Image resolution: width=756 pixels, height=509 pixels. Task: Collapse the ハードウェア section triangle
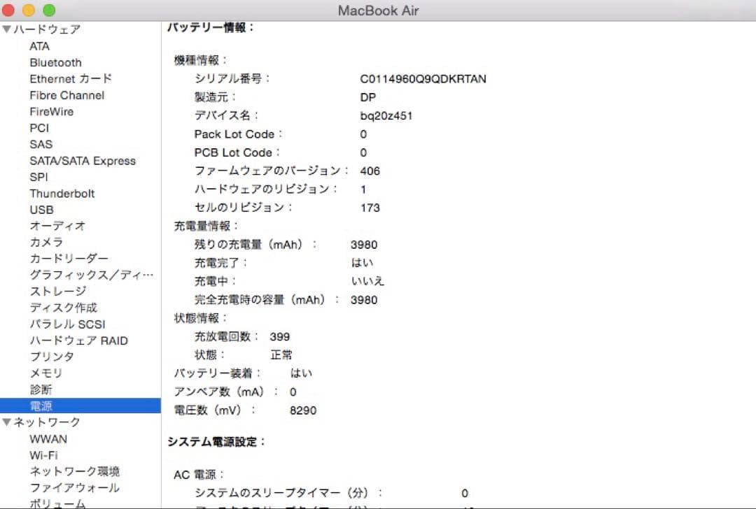7,29
